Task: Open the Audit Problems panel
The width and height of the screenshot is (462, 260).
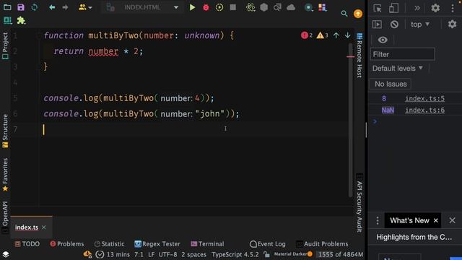Action: (x=322, y=244)
